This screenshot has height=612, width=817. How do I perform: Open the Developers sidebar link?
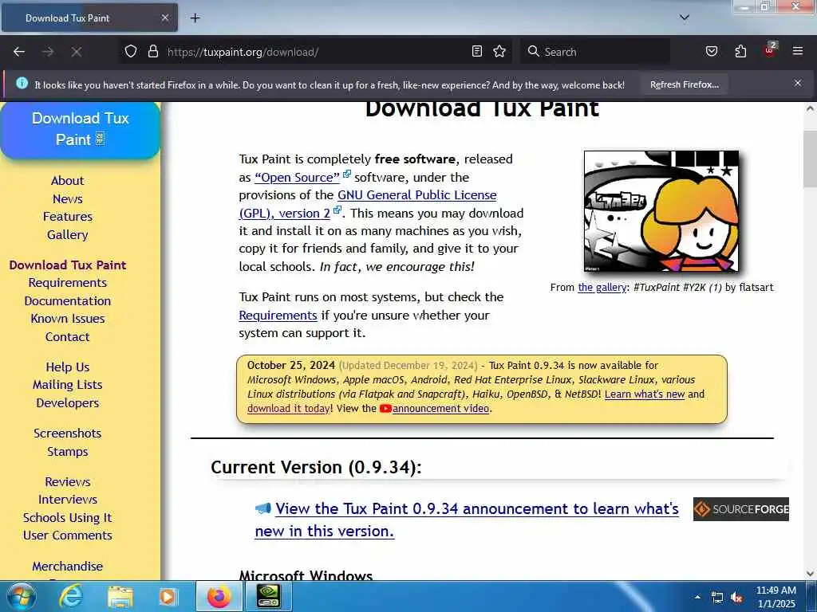(x=67, y=402)
